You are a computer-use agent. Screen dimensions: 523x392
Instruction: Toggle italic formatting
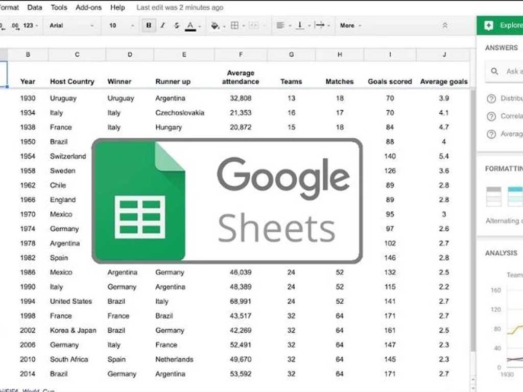(x=163, y=26)
